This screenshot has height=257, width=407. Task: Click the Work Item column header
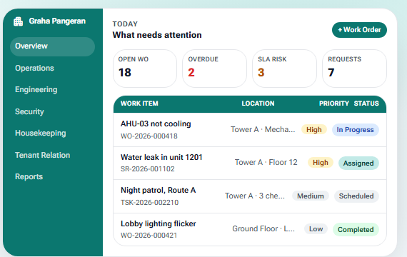click(139, 104)
